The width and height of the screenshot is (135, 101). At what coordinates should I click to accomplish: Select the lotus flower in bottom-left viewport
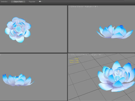pyautogui.click(x=18, y=80)
